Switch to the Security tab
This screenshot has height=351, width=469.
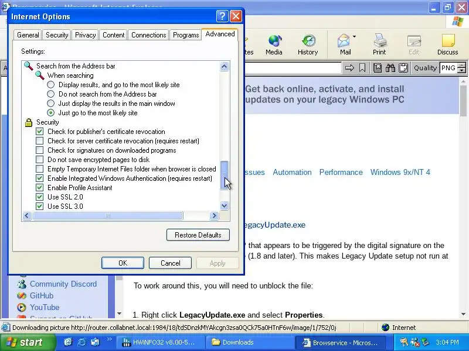coord(57,35)
